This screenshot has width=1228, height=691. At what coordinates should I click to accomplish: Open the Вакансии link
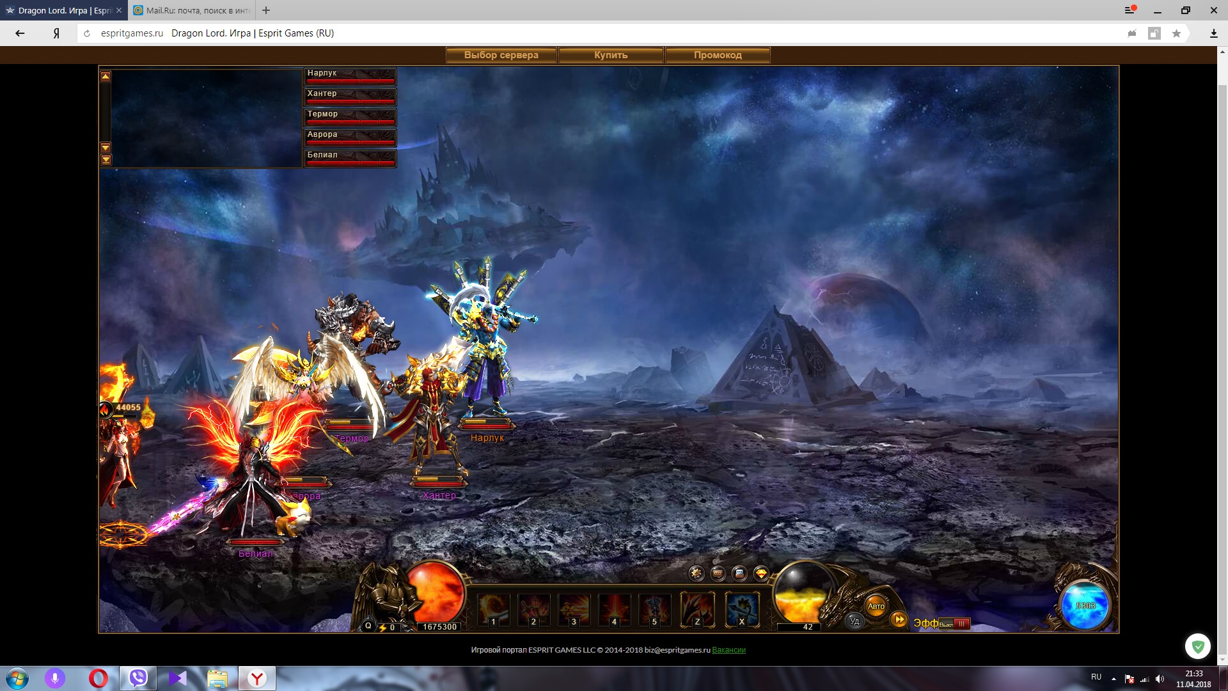pyautogui.click(x=728, y=650)
